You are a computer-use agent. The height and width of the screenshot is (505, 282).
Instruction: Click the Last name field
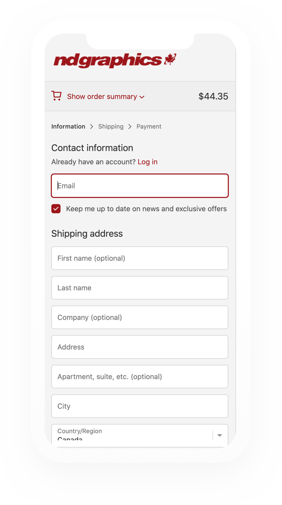click(140, 288)
